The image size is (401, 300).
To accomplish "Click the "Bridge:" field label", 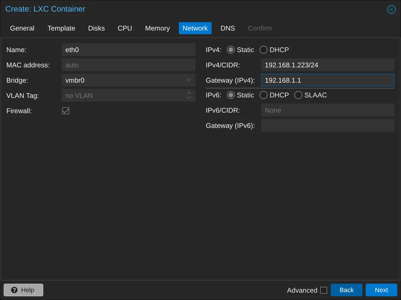I will click(17, 80).
